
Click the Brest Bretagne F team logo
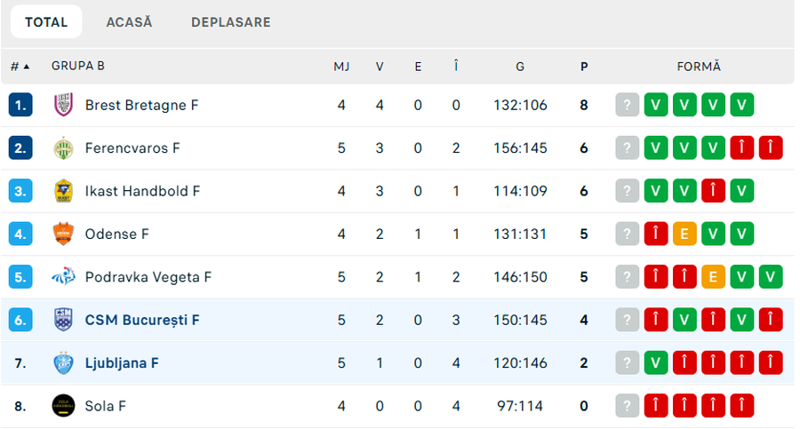click(x=63, y=105)
